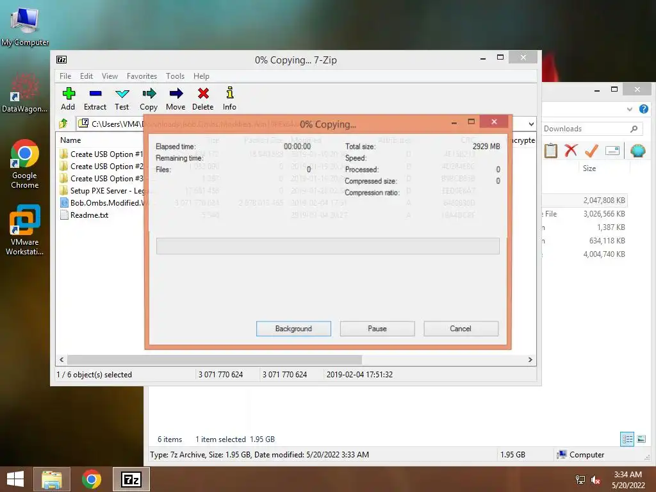656x492 pixels.
Task: Open DataWagon desktop shortcut
Action: (24, 93)
